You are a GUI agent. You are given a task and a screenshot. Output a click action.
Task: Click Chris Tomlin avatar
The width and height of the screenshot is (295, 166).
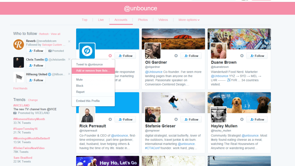(x=19, y=62)
